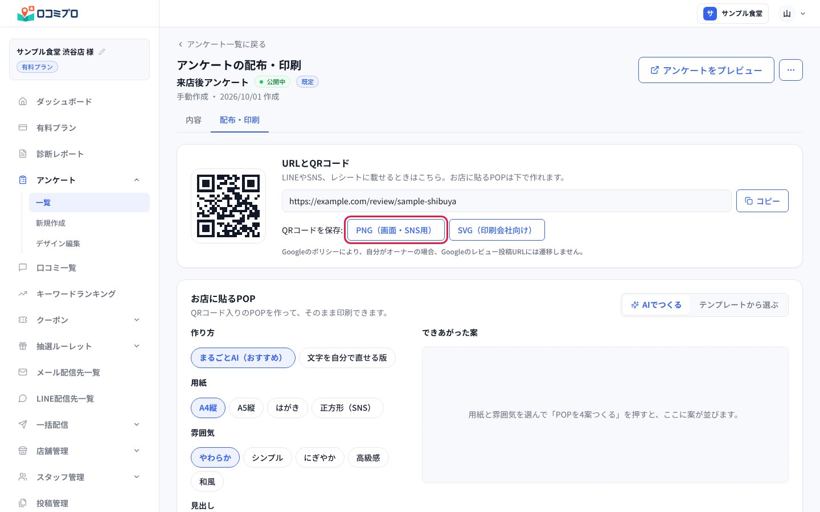Click the 一括配信 paper plane icon
The height and width of the screenshot is (512, 820).
[x=23, y=424]
